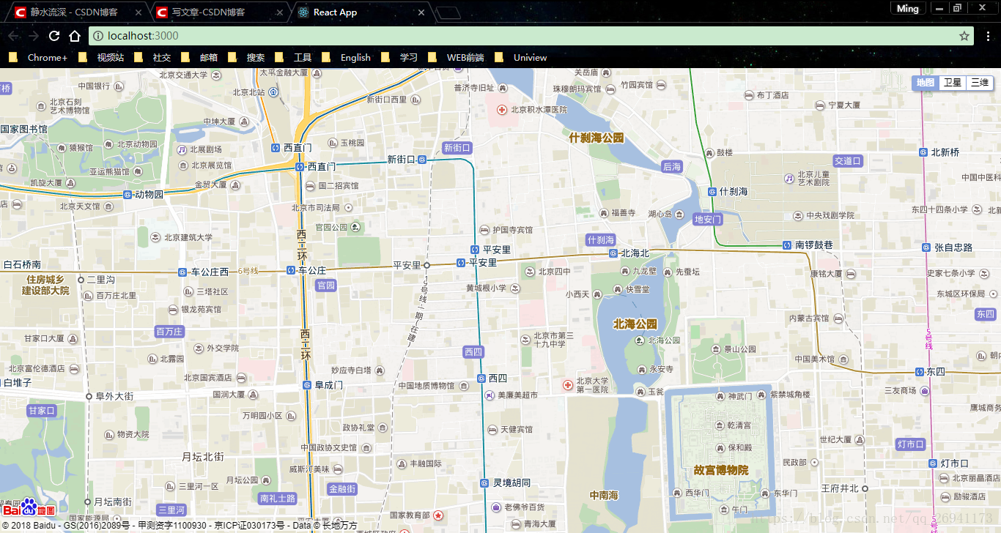Open the 视频站 bookmarks folder
This screenshot has height=533, width=1001.
tap(101, 57)
